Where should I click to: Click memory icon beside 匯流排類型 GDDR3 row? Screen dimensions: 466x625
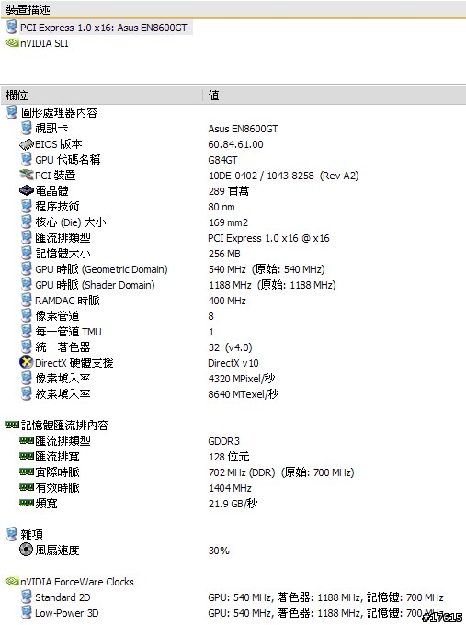[x=27, y=440]
